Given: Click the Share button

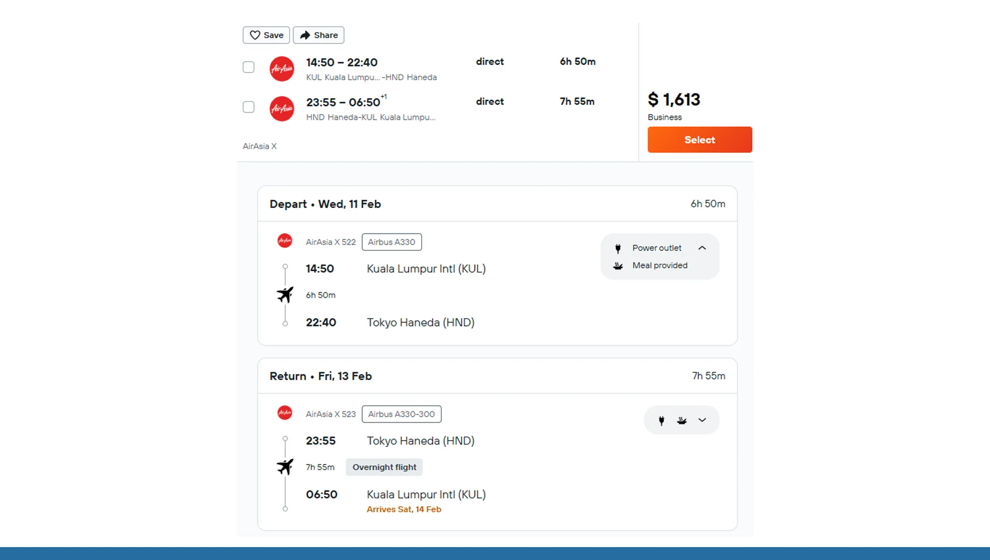Looking at the screenshot, I should [318, 35].
